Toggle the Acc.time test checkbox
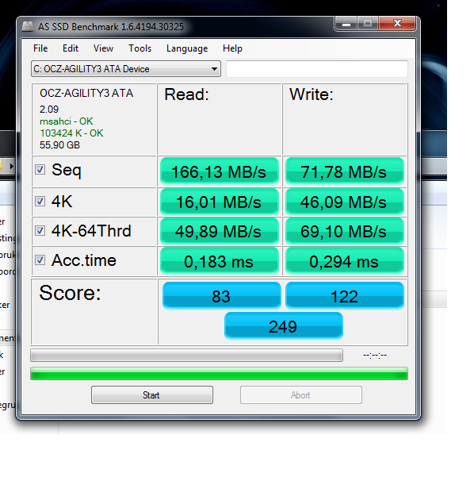Viewport: 474px width, 481px height. (40, 260)
